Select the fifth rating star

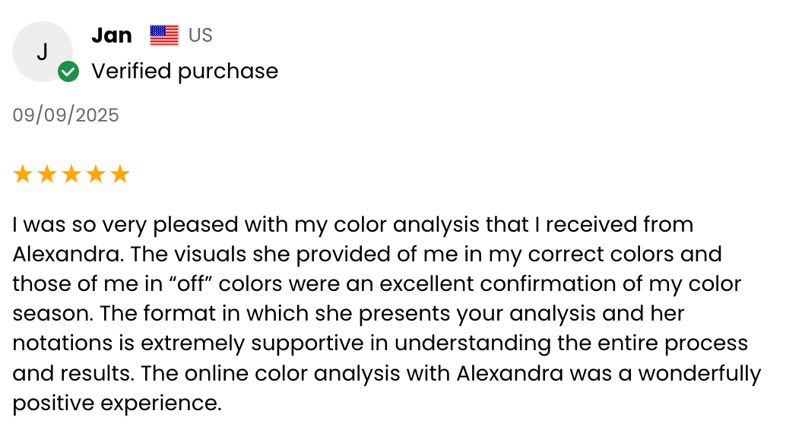click(x=120, y=175)
